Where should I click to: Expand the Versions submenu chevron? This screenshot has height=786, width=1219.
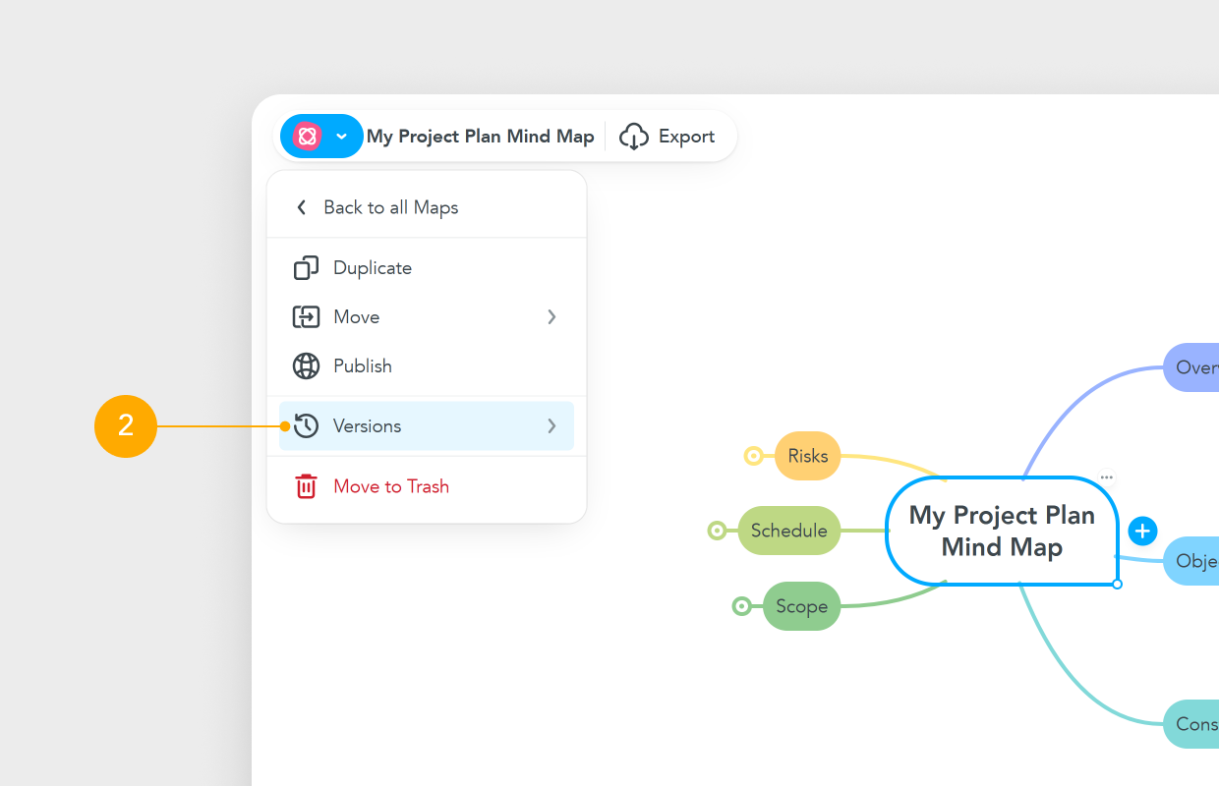(x=551, y=426)
